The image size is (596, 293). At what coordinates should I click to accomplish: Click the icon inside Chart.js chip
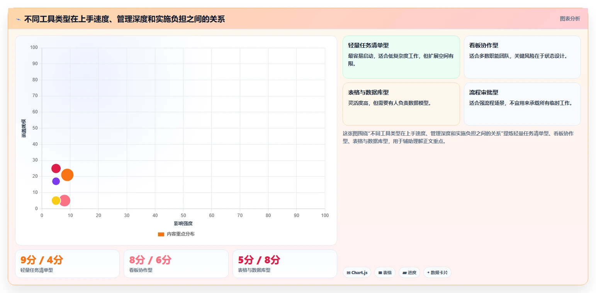(x=348, y=273)
